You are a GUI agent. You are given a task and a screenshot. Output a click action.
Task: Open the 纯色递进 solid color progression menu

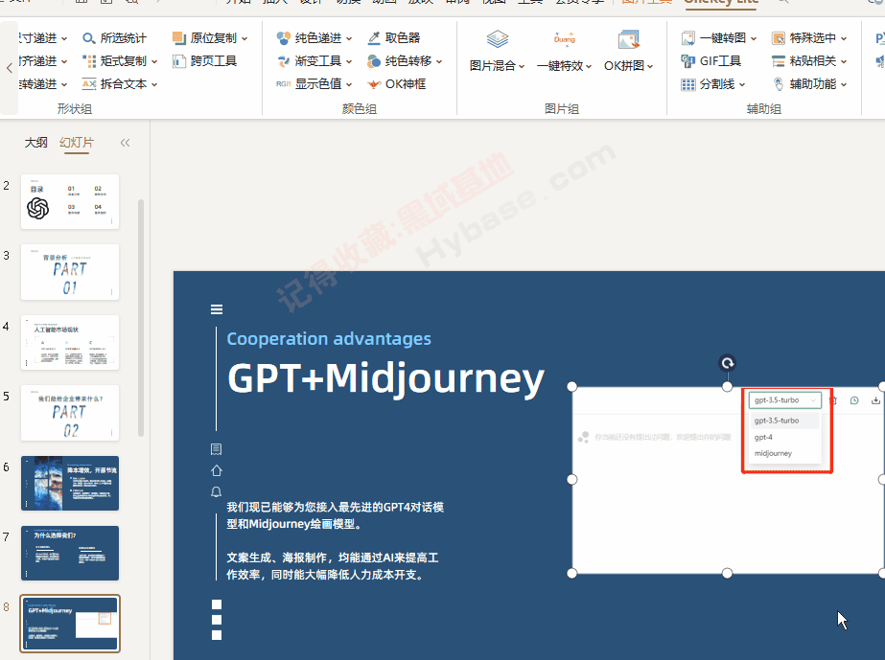pyautogui.click(x=314, y=37)
